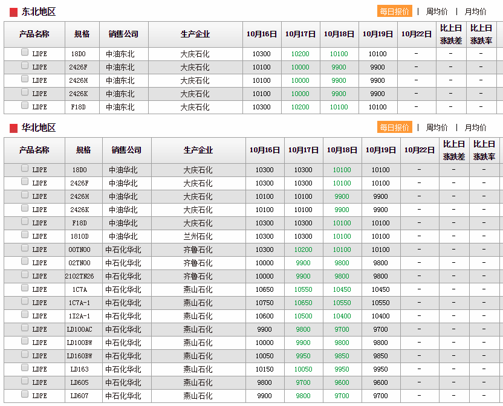The height and width of the screenshot is (406, 503).
Task: Click 10750 price in 1C7A-1 row
Action: coord(265,303)
